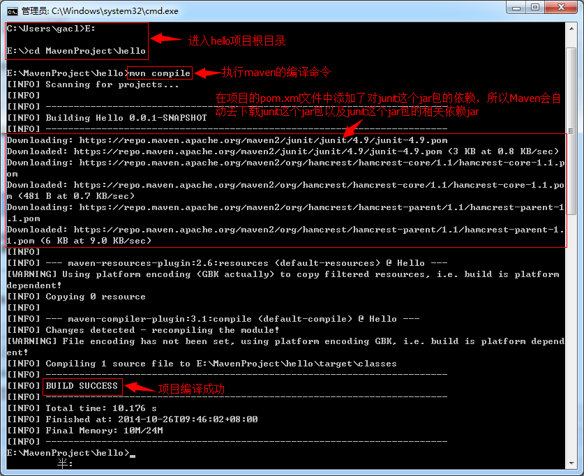
Task: Minimize the cmd.exe window
Action: [x=516, y=8]
